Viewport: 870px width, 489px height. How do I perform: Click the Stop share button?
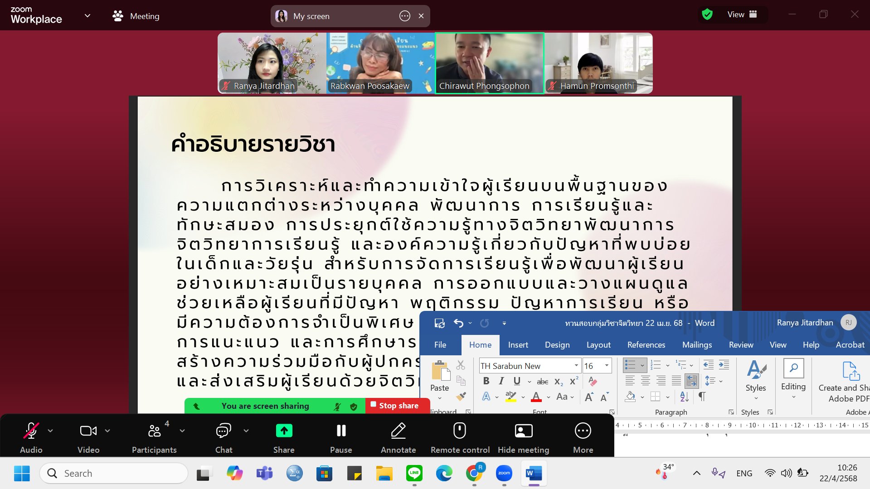click(x=398, y=406)
